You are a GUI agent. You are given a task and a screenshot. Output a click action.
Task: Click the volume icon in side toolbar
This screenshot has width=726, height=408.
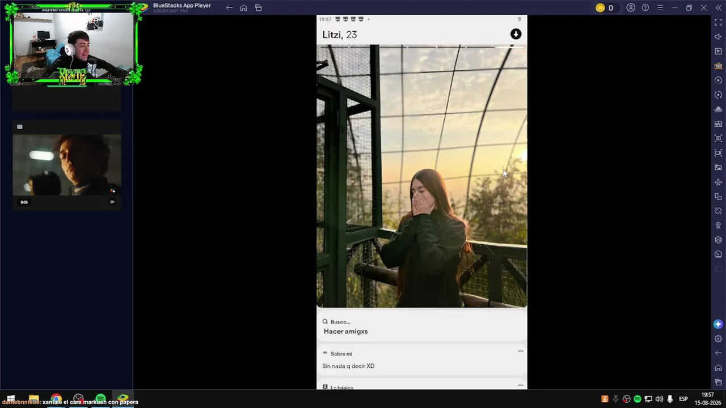(719, 37)
